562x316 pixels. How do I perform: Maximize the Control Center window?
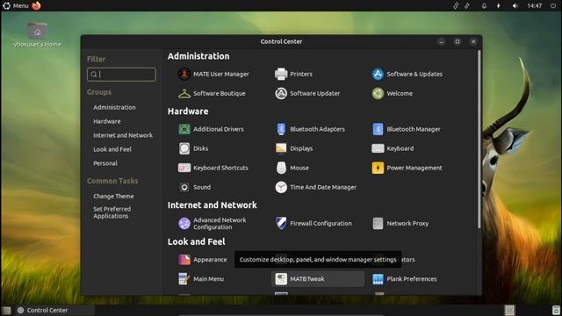458,41
